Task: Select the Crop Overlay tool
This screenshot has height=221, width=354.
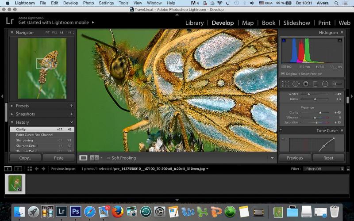Action: pyautogui.click(x=285, y=84)
